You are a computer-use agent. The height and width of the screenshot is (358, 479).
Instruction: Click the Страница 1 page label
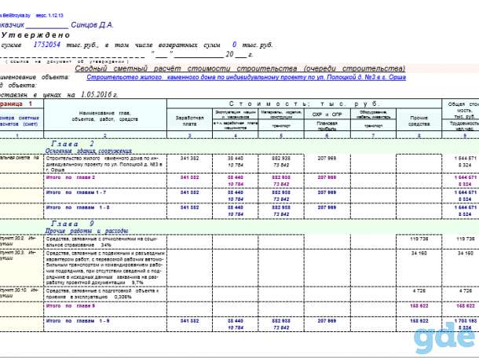coord(16,104)
